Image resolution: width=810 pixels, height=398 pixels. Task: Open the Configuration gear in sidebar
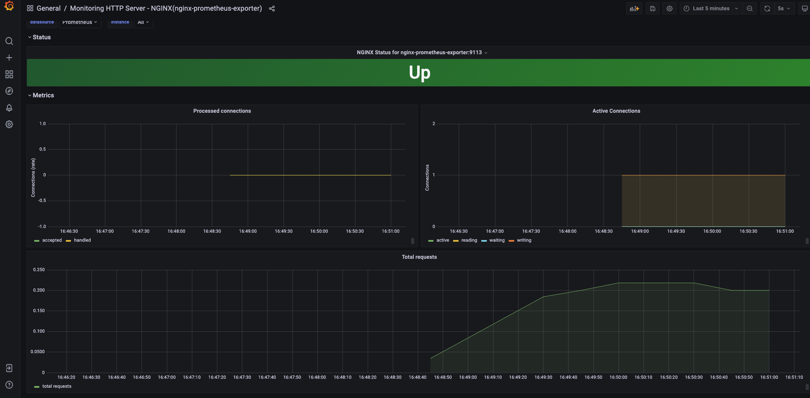coord(9,124)
